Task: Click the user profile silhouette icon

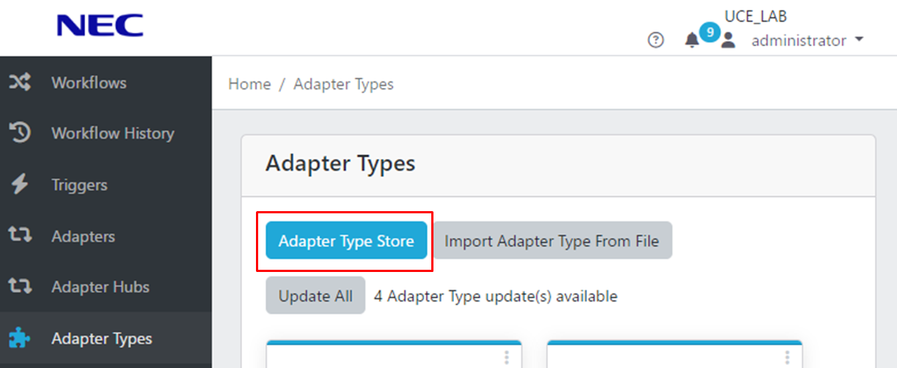Action: (728, 41)
